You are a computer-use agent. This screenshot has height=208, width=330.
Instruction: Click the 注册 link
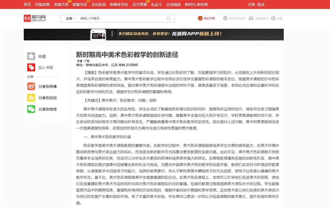coord(251,5)
